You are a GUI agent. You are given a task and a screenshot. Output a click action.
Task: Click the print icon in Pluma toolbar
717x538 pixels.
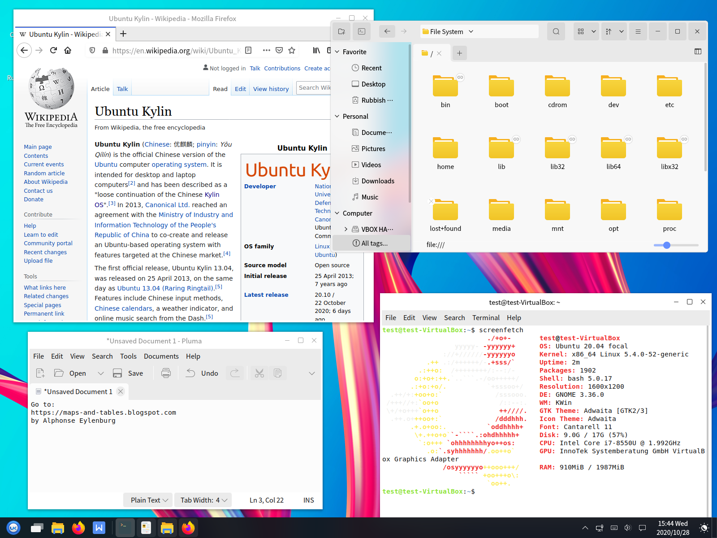(x=166, y=373)
